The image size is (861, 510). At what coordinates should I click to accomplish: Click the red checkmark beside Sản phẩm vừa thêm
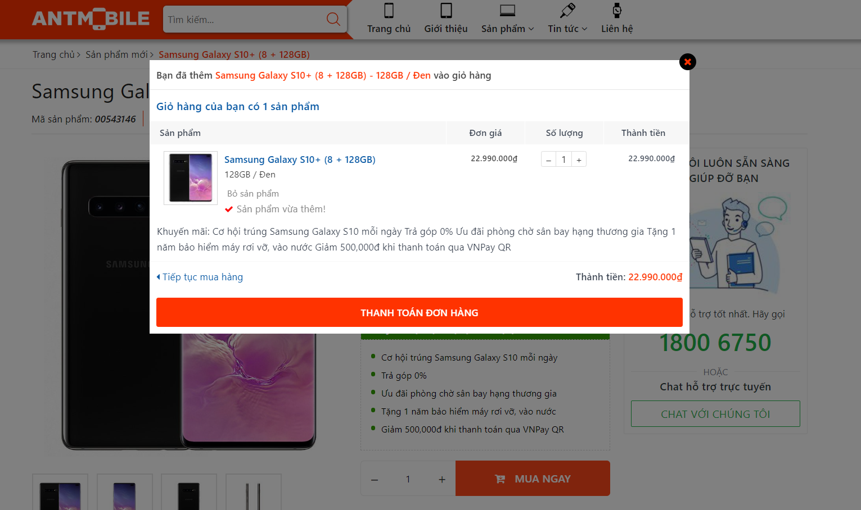click(229, 210)
